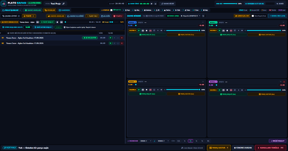This screenshot has height=151, width=288.
Task: Refresh output devices next to Hoparlör dropdown
Action: [x=203, y=16]
